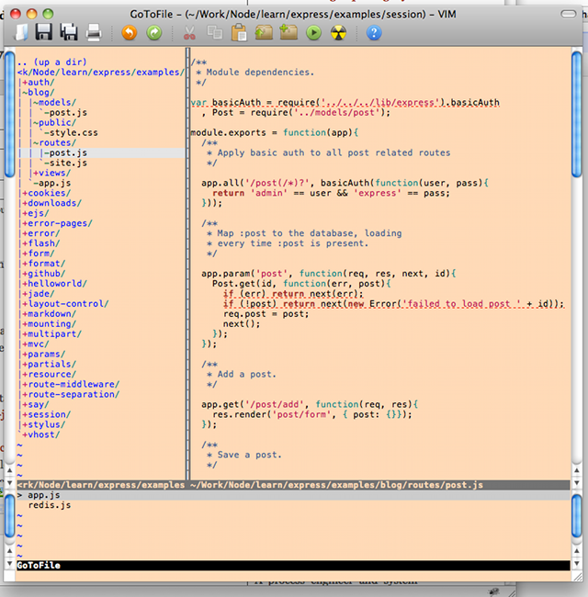This screenshot has width=588, height=597.
Task: Run script with green play icon
Action: (314, 33)
